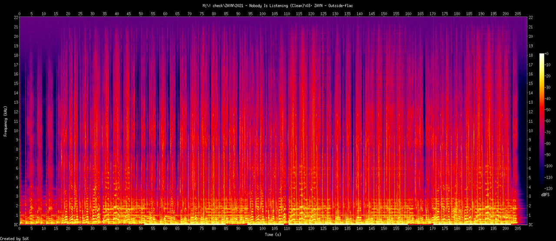Click the '-120' dBFS scale value

pyautogui.click(x=550, y=189)
